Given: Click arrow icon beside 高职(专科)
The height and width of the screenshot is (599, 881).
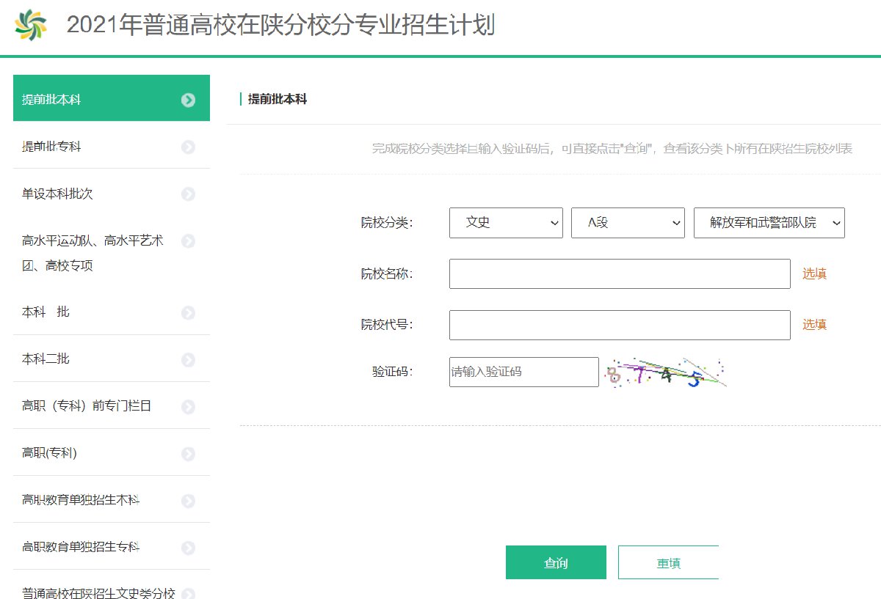Looking at the screenshot, I should tap(188, 454).
